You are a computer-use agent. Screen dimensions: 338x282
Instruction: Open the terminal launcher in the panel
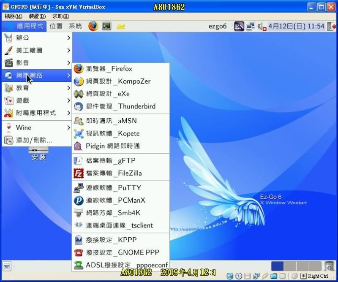click(x=107, y=26)
